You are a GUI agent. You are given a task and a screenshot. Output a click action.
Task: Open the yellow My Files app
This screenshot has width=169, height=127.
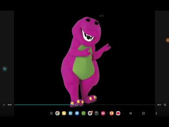pos(64,113)
